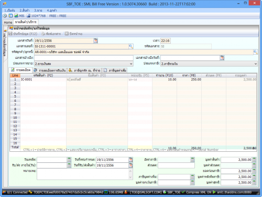Switch to the Home tab

pos(8,22)
